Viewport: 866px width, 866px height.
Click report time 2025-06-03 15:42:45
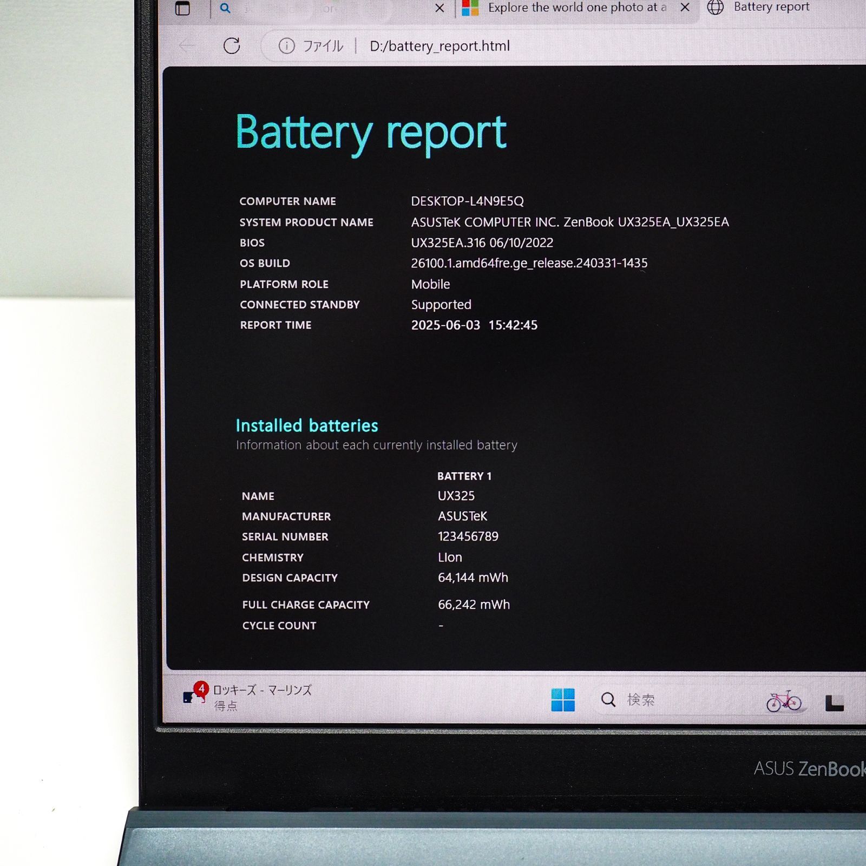(x=474, y=325)
